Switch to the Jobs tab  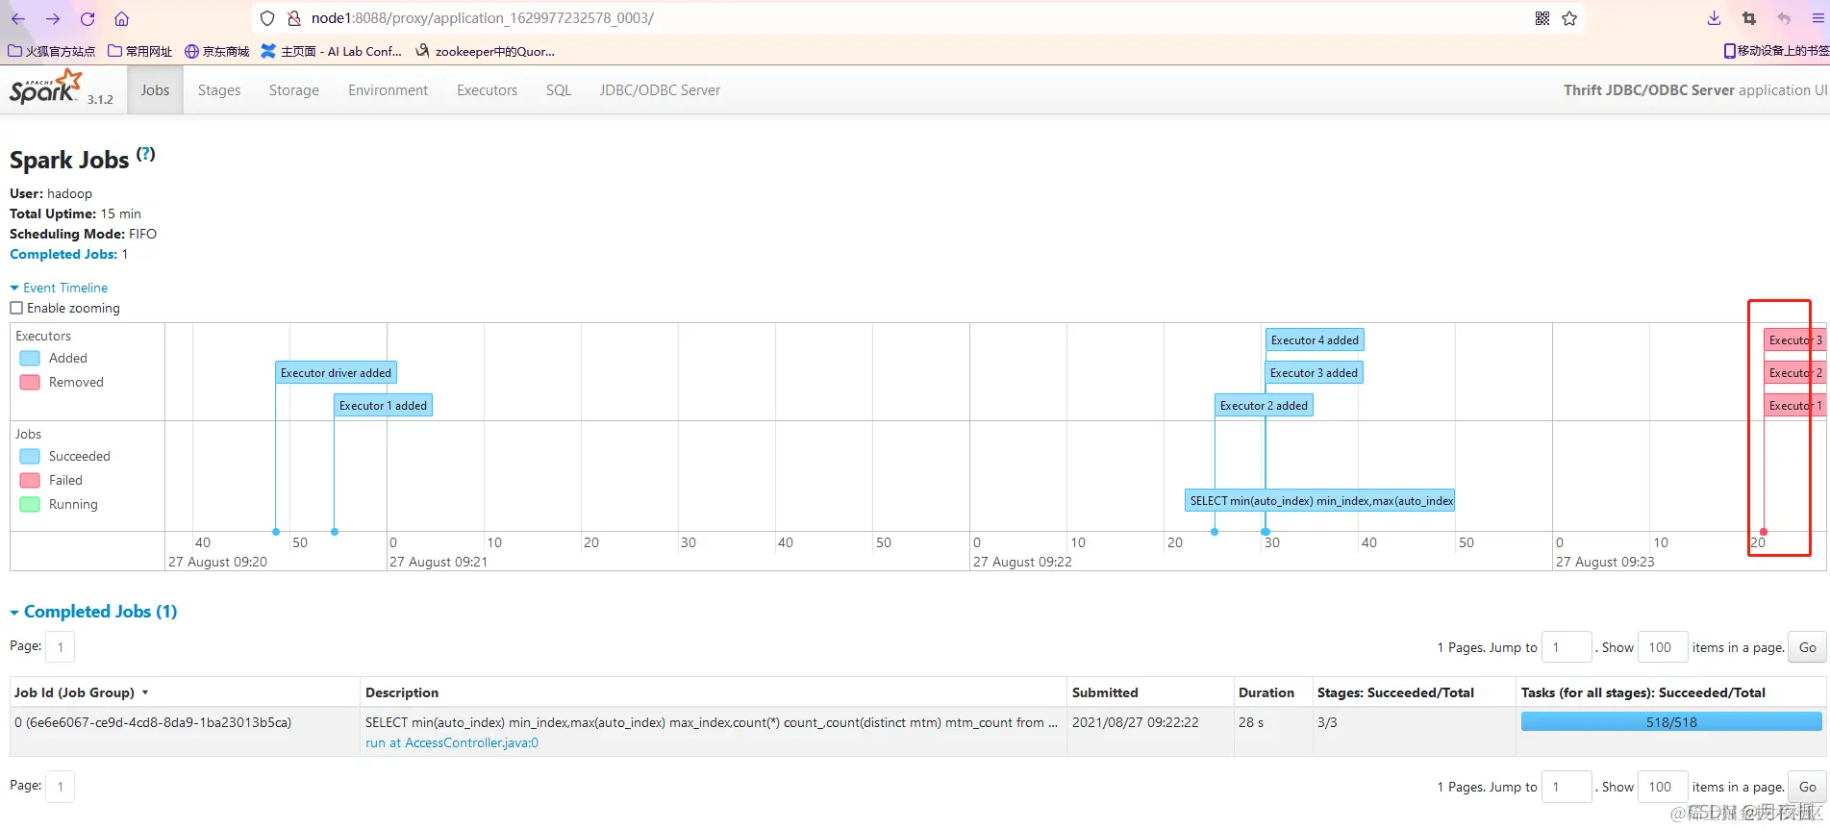coord(155,90)
